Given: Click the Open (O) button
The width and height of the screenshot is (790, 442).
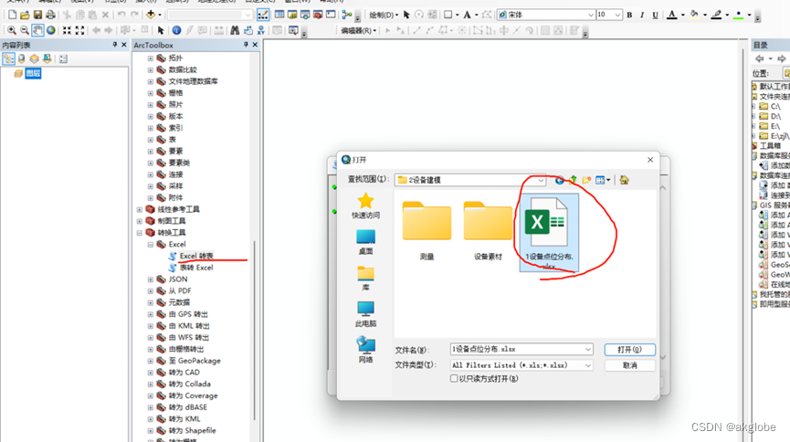Looking at the screenshot, I should (630, 349).
